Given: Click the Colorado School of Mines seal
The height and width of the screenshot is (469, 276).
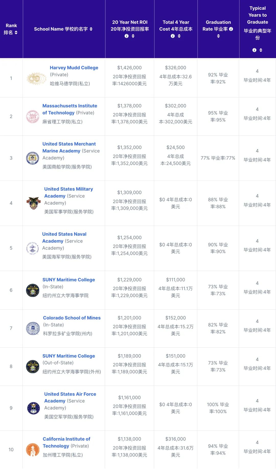Looking at the screenshot, I should click(x=33, y=329).
